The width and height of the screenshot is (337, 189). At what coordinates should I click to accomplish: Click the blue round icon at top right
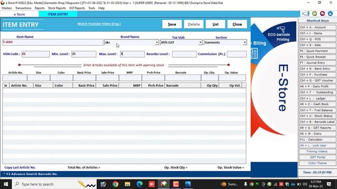coord(330,14)
